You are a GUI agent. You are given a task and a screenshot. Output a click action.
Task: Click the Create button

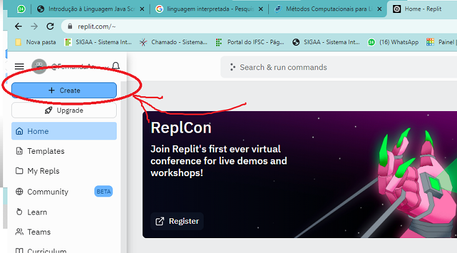[x=64, y=91]
